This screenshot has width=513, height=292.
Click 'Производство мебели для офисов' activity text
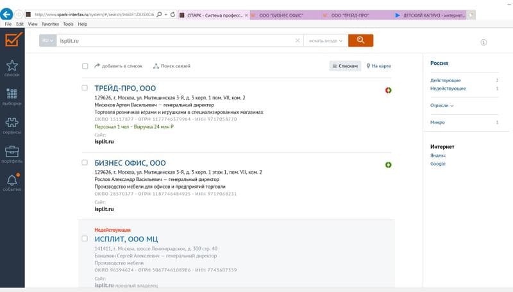tap(160, 187)
